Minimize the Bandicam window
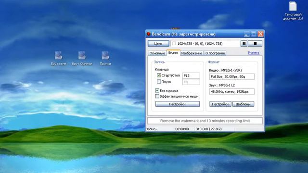The image size is (308, 173). tap(246, 34)
